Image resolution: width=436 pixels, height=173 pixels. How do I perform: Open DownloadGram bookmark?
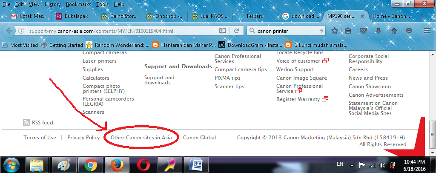(250, 45)
